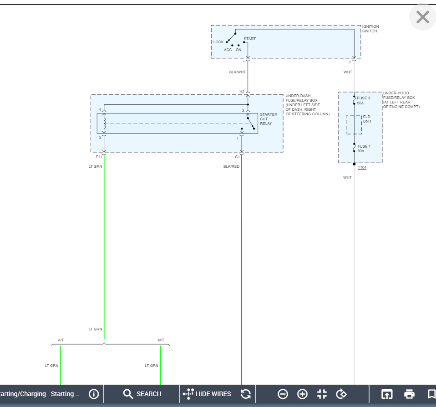The image size is (436, 407).
Task: Toggle Hide Wires
Action: 207,394
